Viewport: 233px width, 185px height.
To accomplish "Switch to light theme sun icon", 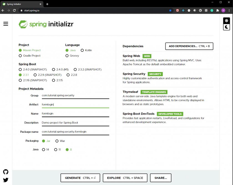I will (x=226, y=21).
